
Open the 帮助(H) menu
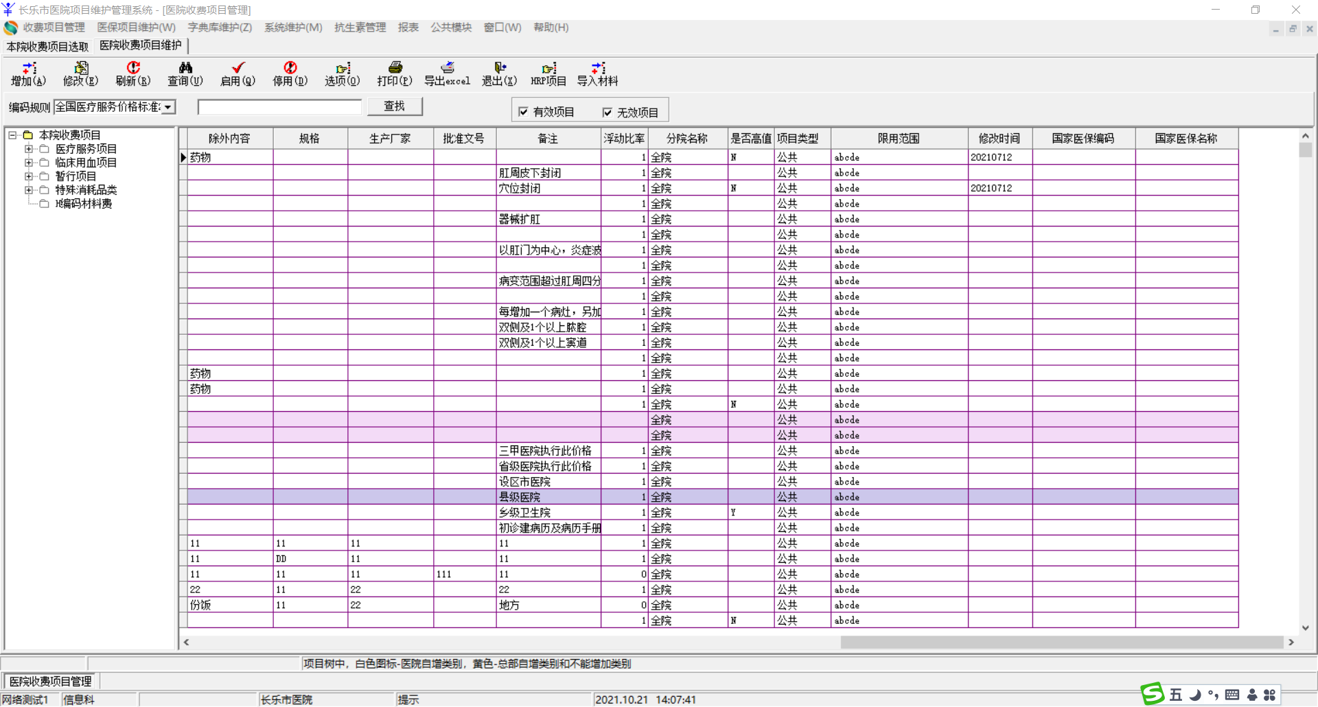(551, 27)
